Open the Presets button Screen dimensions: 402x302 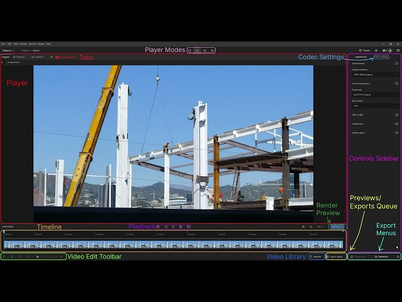pos(364,50)
